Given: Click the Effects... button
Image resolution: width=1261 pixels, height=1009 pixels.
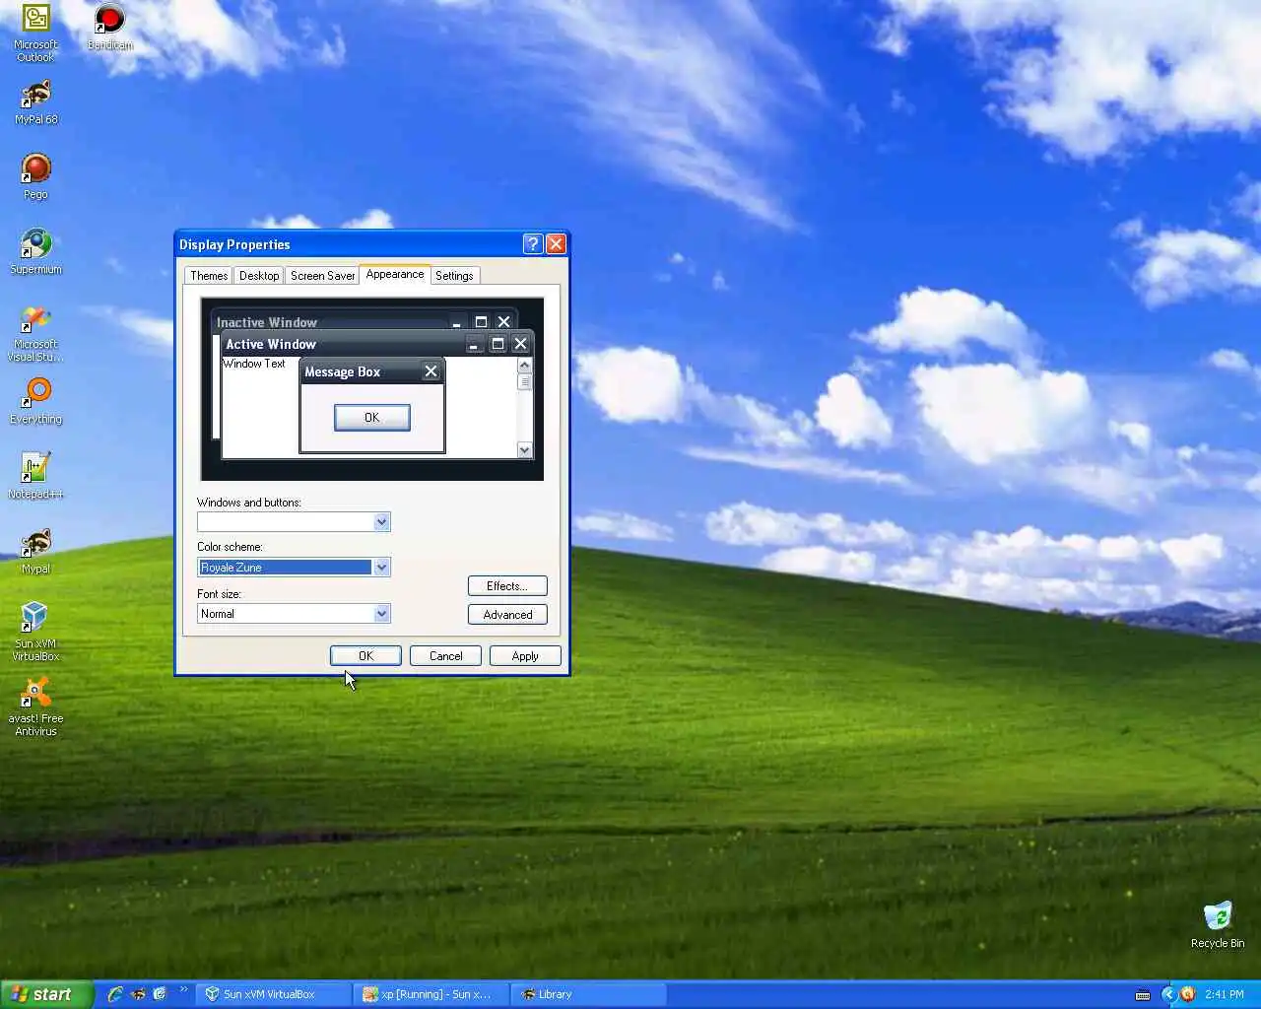Looking at the screenshot, I should pyautogui.click(x=507, y=586).
